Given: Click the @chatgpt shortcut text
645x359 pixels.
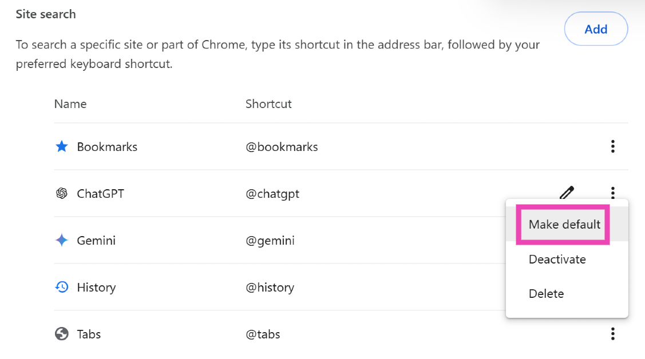Looking at the screenshot, I should pyautogui.click(x=272, y=194).
